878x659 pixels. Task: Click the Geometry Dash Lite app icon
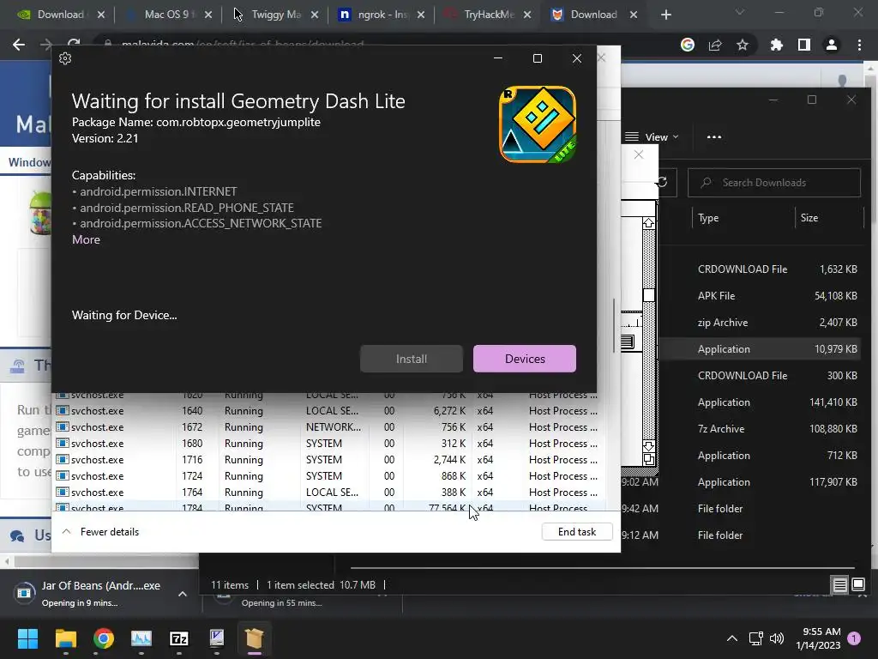pos(537,124)
